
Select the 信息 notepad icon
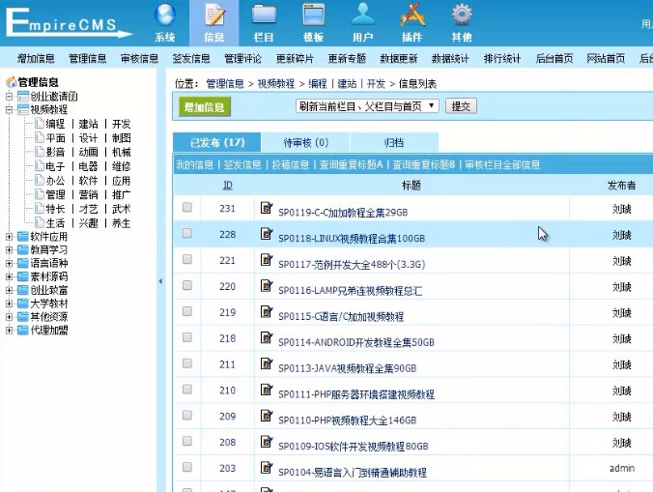[214, 15]
